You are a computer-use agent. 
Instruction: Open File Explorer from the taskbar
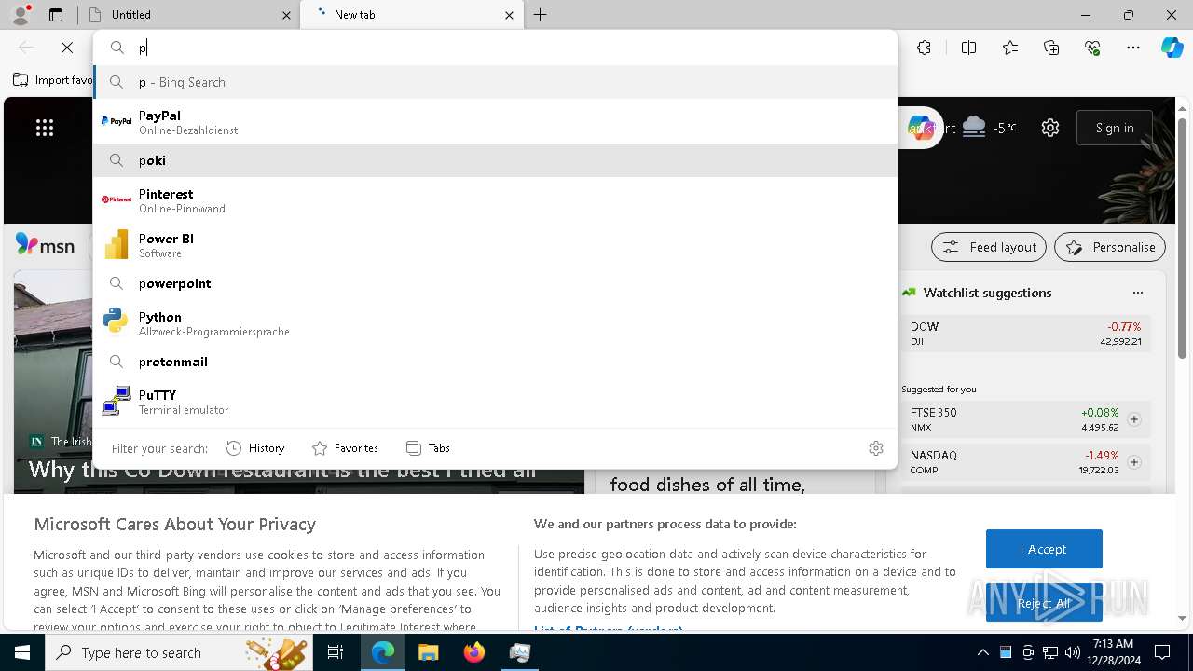[x=428, y=652]
